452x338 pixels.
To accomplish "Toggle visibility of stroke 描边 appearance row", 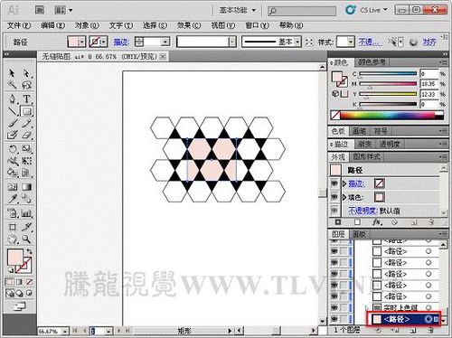I will coord(334,183).
